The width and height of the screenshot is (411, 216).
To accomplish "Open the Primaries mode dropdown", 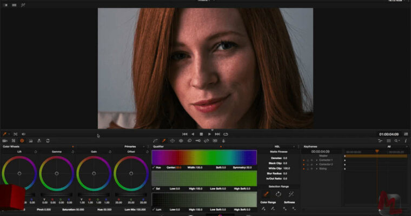I will tap(144, 147).
